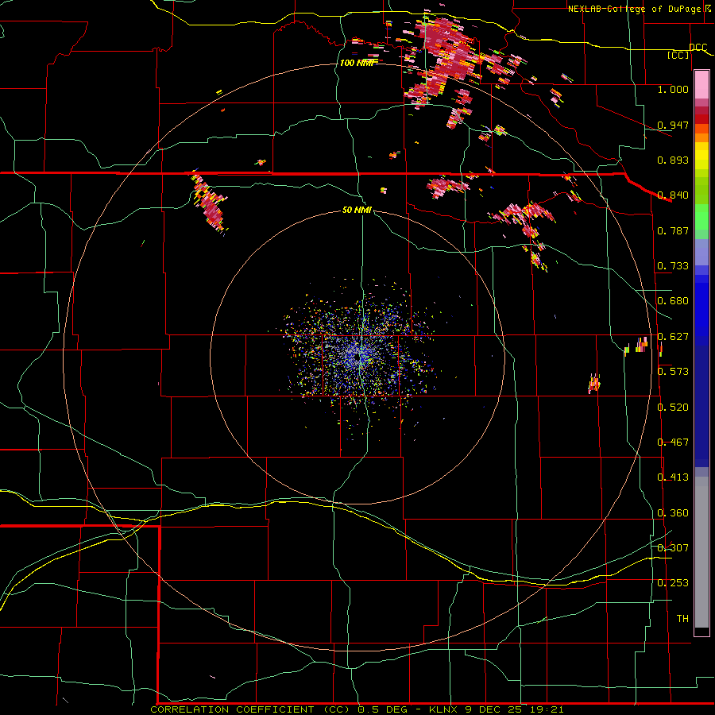Viewport: 715px width, 715px height.
Task: Select the 0.947 scale value
Action: (x=673, y=125)
